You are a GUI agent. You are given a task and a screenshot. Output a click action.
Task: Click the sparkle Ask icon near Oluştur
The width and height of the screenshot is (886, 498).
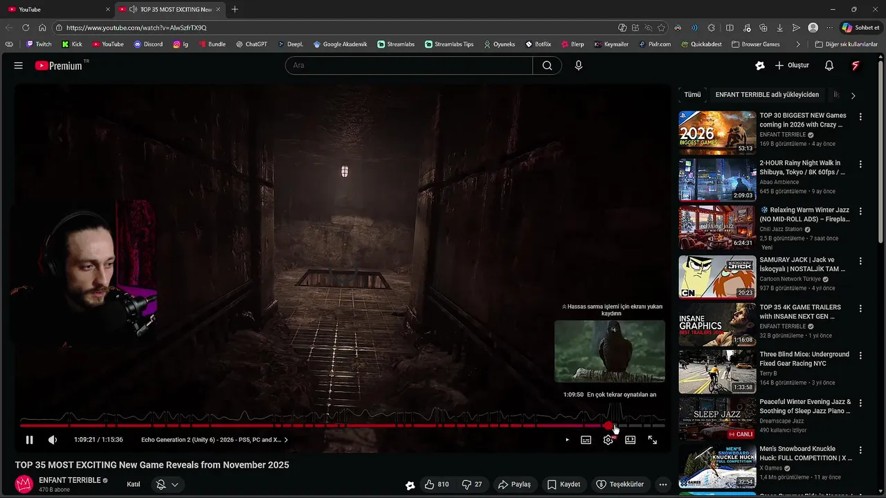click(x=760, y=66)
